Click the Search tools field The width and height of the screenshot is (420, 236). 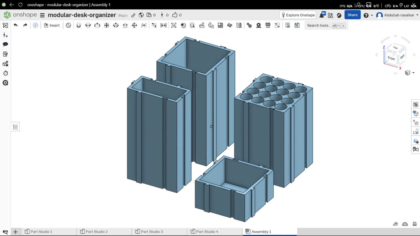(x=326, y=25)
